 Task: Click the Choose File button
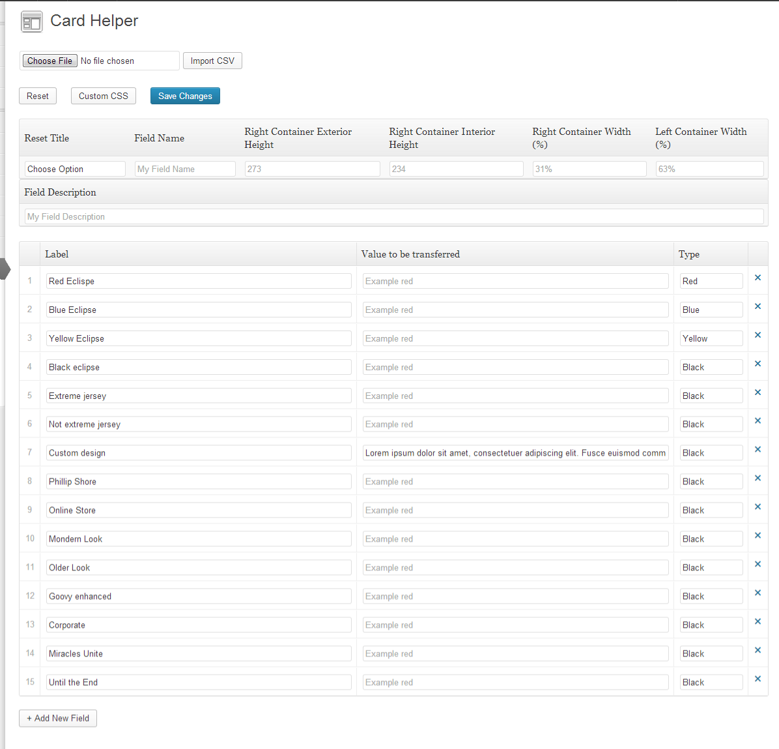point(50,61)
